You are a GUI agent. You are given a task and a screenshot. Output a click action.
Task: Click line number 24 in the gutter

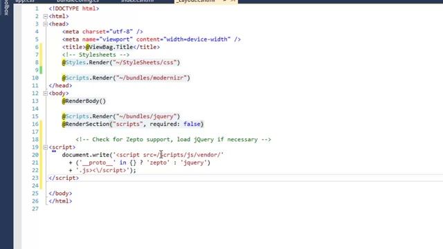tap(35, 186)
